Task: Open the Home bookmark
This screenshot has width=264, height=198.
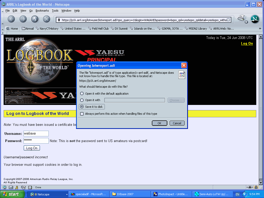Action: 12,29
